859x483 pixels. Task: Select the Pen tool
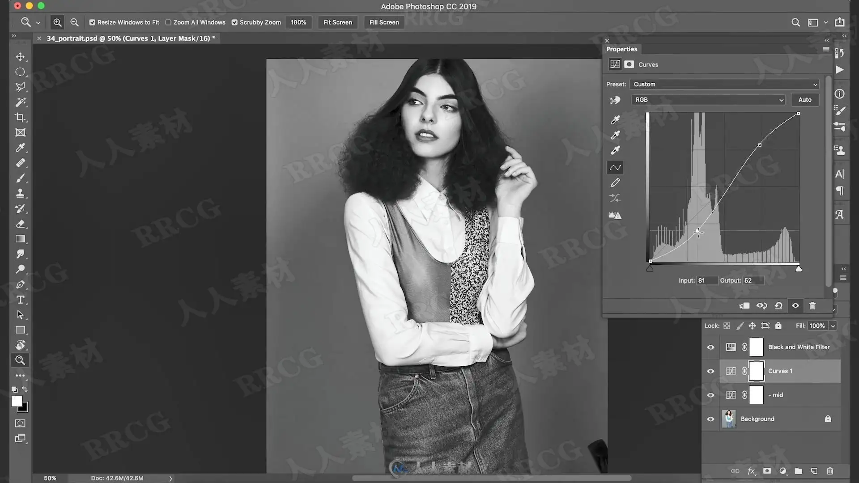20,284
